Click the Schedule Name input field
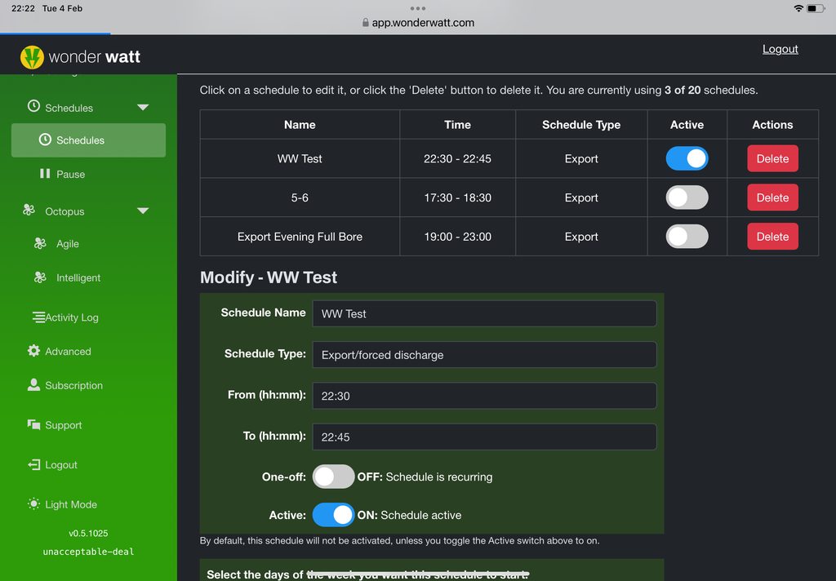Screen dimensions: 836x581 click(484, 313)
